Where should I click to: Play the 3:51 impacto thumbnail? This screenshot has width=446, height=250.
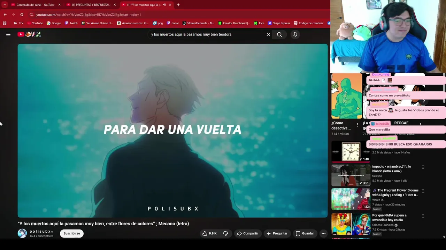click(x=351, y=175)
